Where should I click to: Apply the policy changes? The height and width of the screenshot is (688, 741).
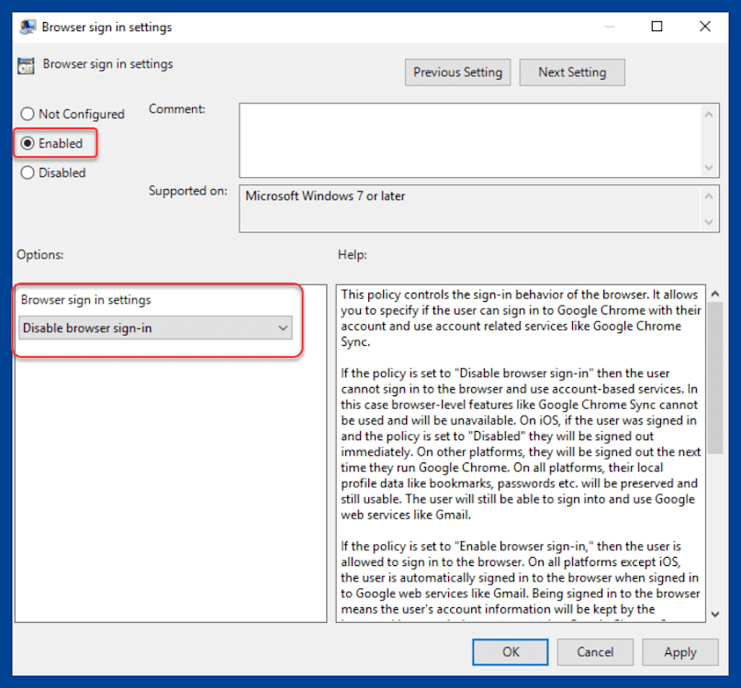point(679,652)
